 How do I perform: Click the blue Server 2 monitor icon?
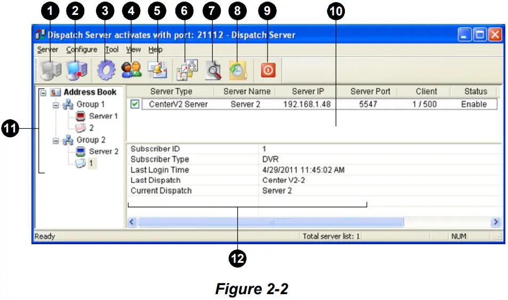[x=80, y=152]
